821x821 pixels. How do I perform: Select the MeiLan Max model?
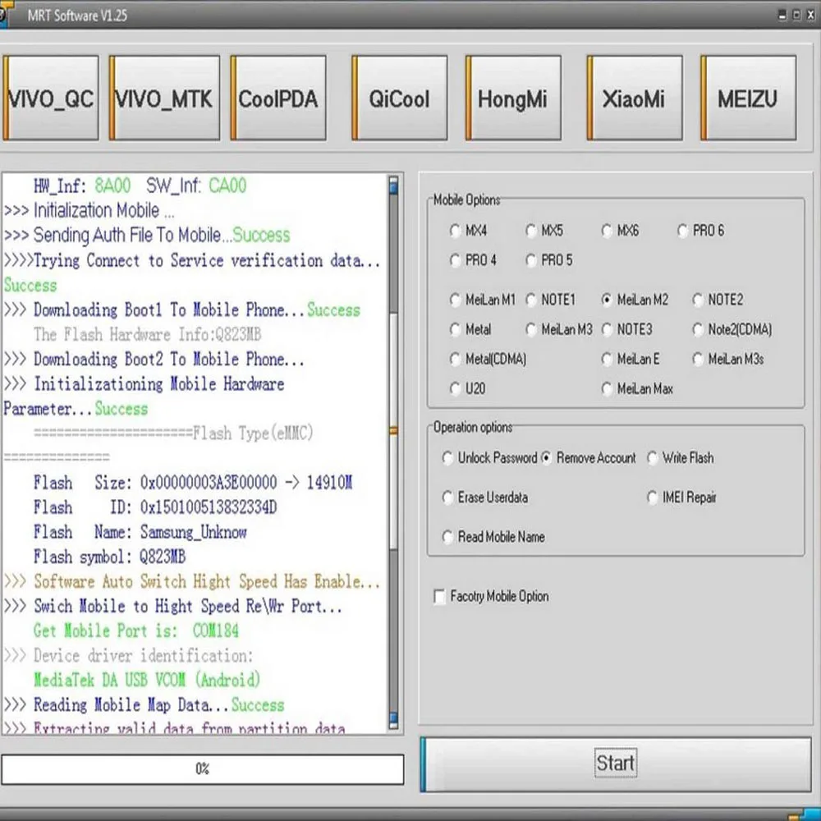click(x=637, y=389)
